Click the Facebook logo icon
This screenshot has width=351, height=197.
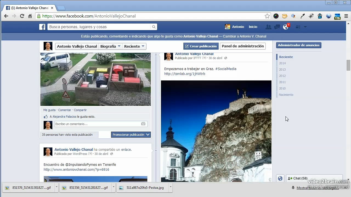pos(42,27)
